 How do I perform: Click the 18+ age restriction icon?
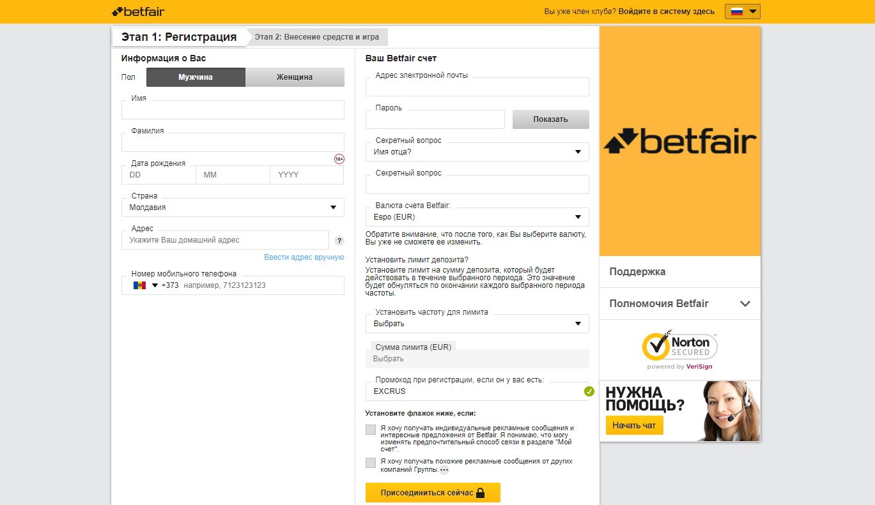point(339,158)
